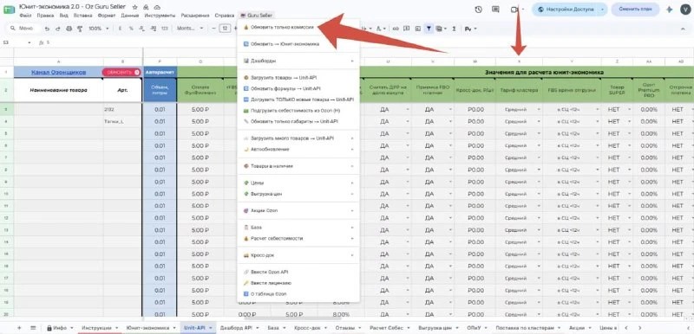
Task: Decrease decimal places in toolbar
Action: pyautogui.click(x=142, y=29)
